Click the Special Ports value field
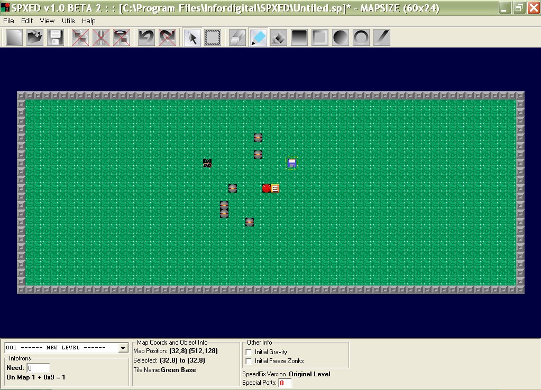 point(285,383)
